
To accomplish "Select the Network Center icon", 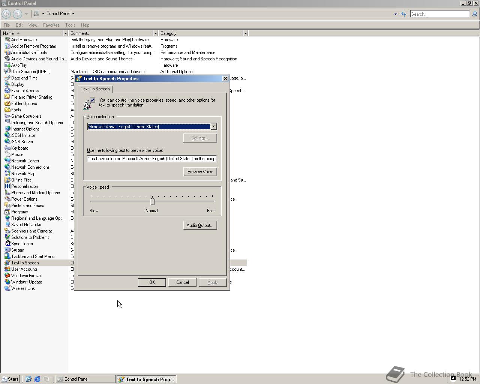I will 7,161.
